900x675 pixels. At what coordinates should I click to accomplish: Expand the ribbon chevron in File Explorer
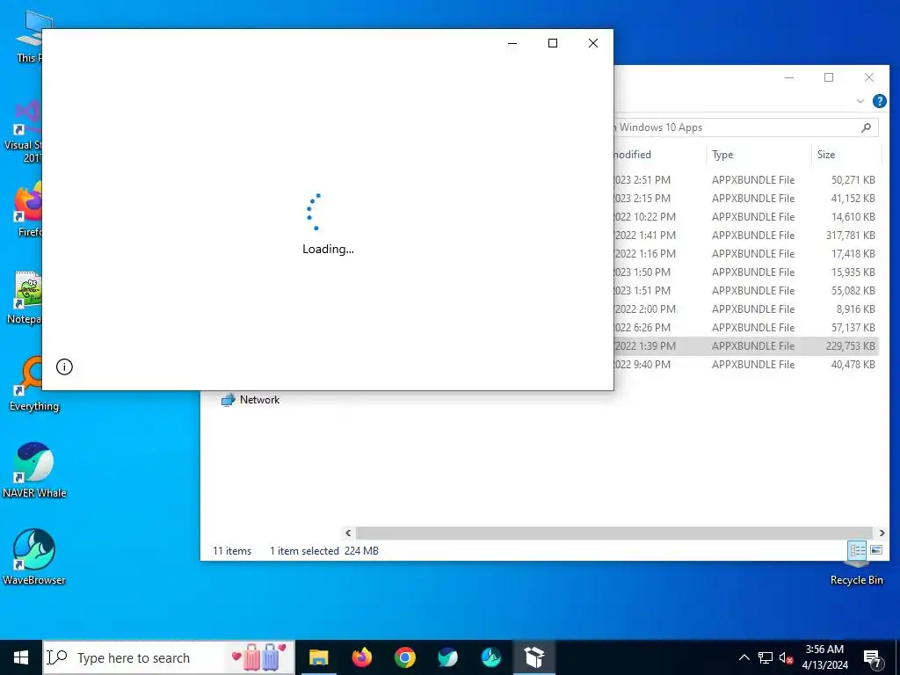pos(860,101)
